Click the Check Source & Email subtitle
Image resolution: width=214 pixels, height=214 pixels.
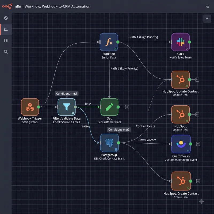click(66, 122)
